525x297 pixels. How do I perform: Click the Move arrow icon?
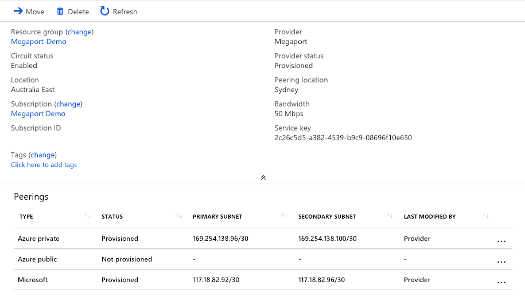(x=18, y=11)
